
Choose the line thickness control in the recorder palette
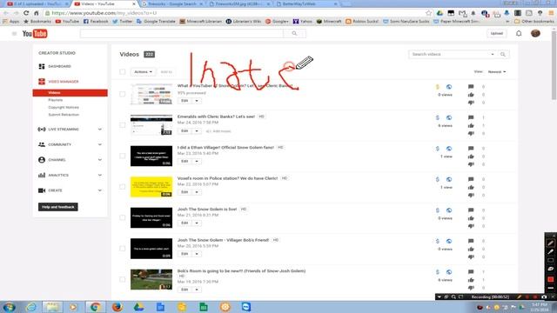[550, 288]
